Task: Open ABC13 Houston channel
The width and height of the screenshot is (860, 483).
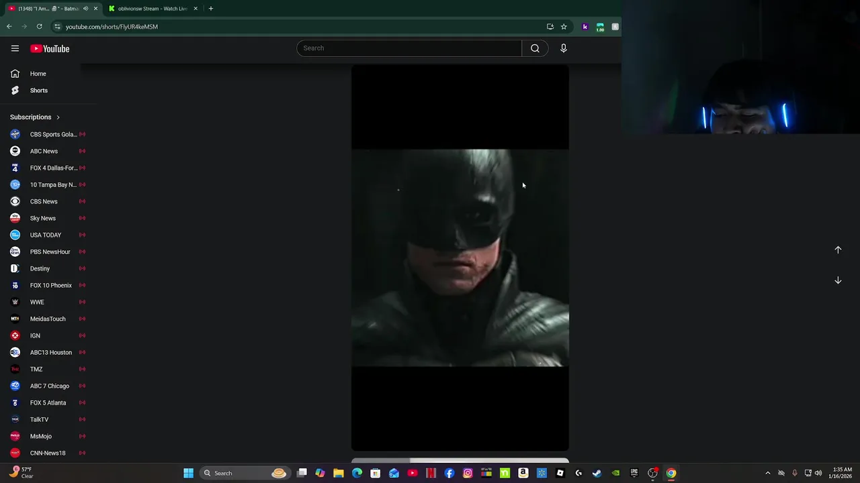Action: pos(47,352)
